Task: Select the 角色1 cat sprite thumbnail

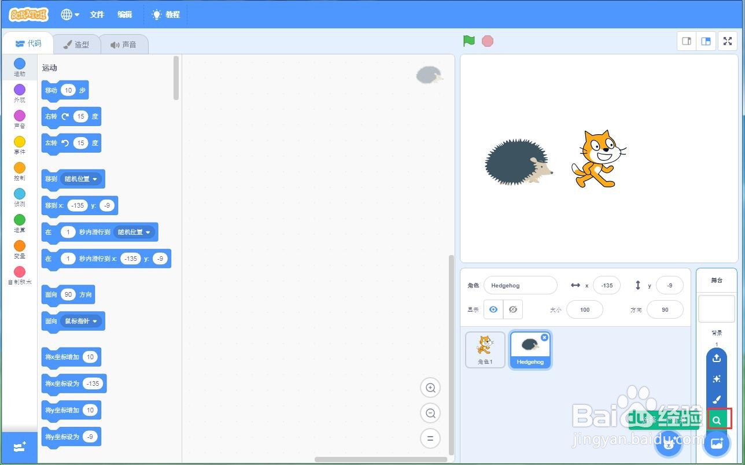Action: point(485,350)
